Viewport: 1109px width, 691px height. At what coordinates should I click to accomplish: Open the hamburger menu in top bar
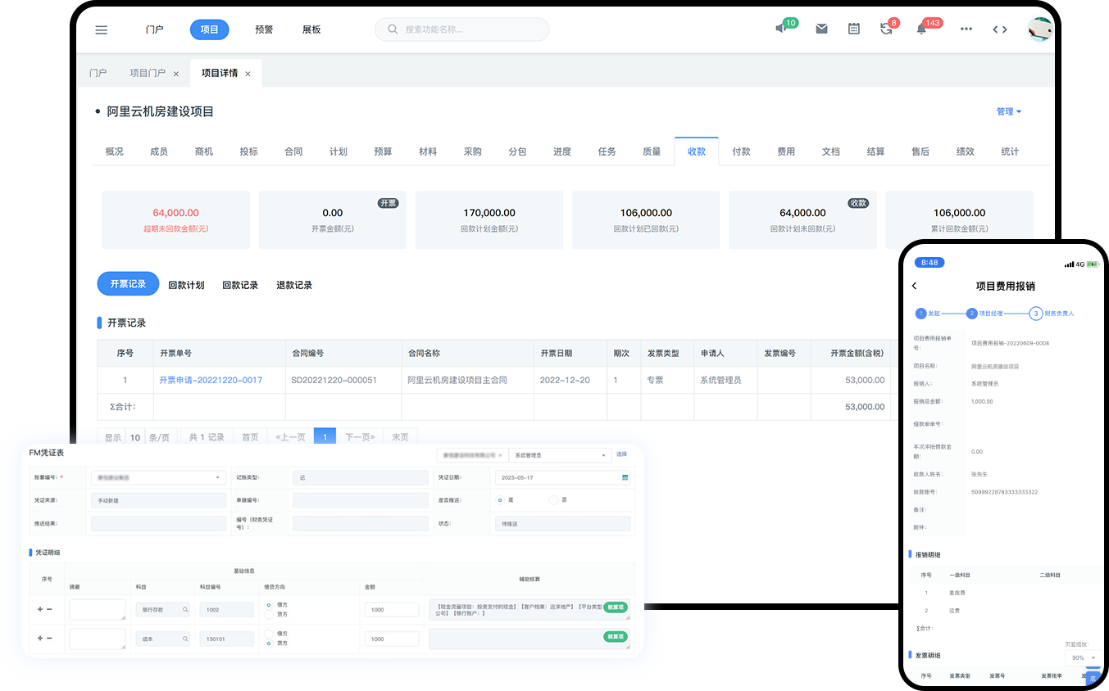(102, 30)
